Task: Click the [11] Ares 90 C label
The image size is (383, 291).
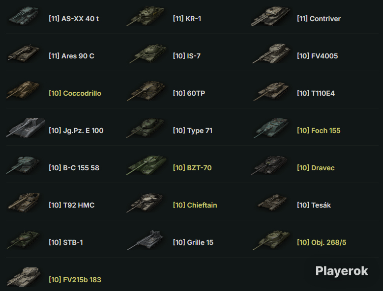Action: (x=71, y=56)
